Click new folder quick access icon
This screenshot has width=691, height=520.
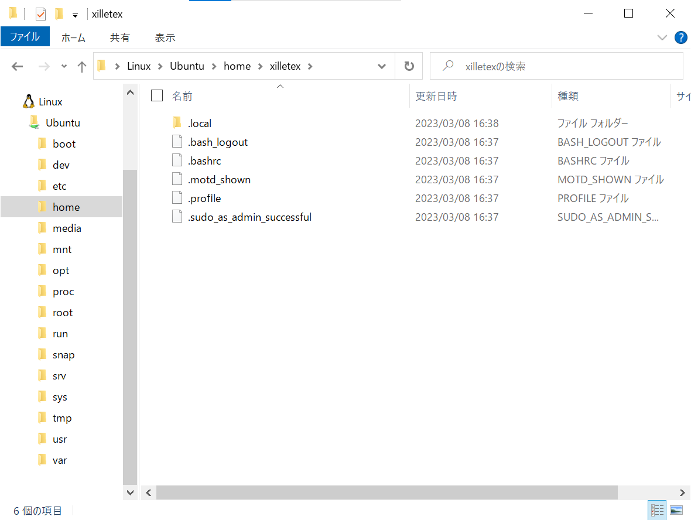point(59,13)
